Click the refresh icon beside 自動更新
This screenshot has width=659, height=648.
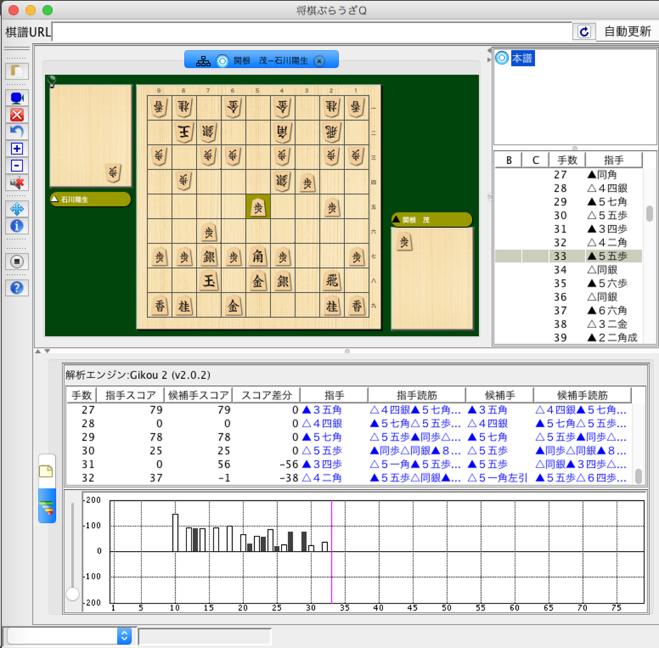pyautogui.click(x=584, y=32)
